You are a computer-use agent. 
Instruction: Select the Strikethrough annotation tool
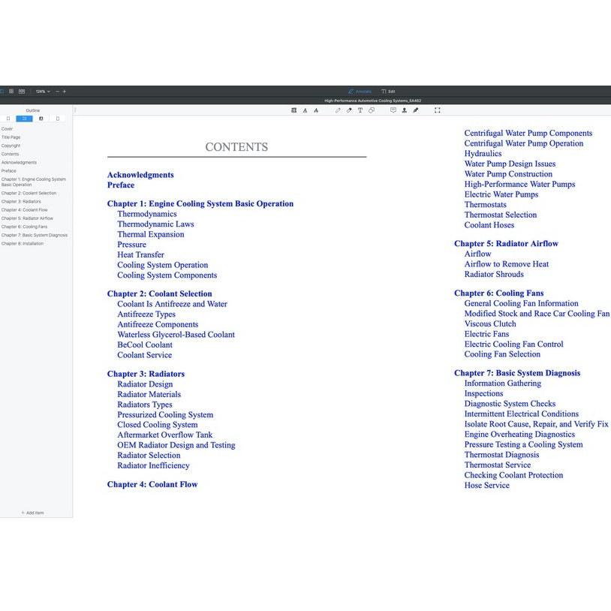click(316, 110)
